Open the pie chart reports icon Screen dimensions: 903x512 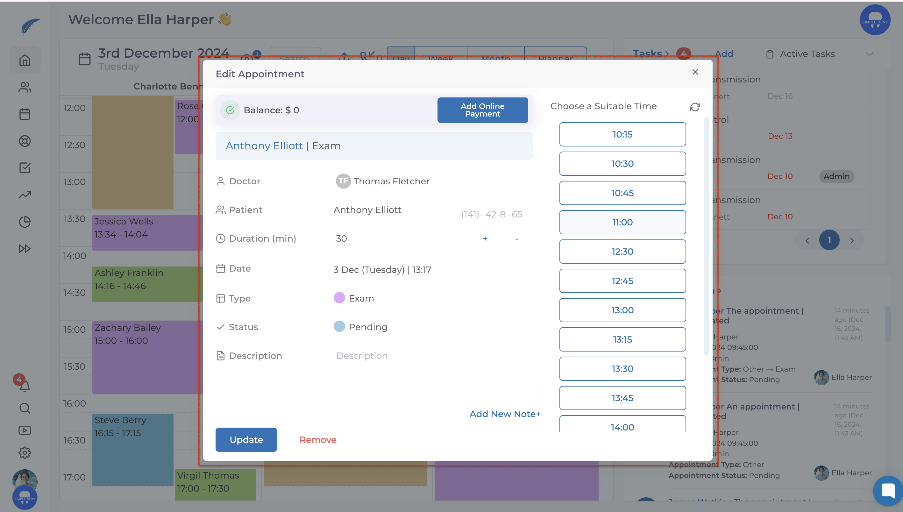[x=25, y=222]
